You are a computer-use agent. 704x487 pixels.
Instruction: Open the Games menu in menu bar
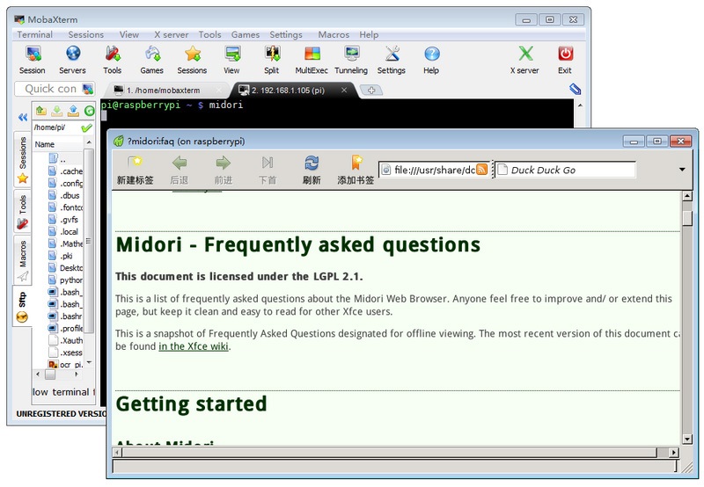(x=246, y=34)
